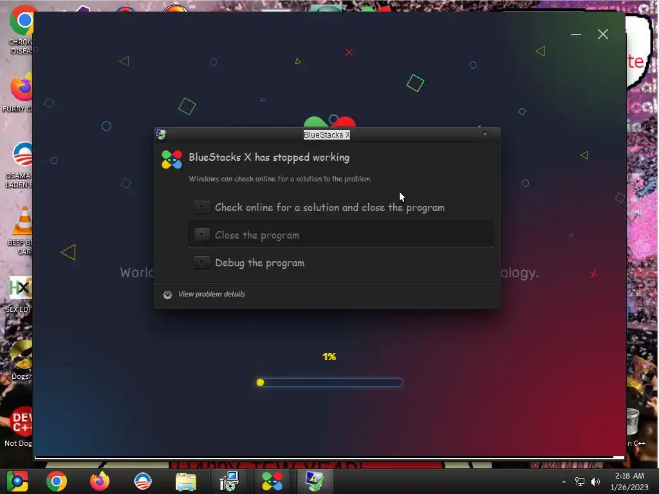Open the Dogsh desktop shortcut
The width and height of the screenshot is (659, 494).
pyautogui.click(x=21, y=360)
